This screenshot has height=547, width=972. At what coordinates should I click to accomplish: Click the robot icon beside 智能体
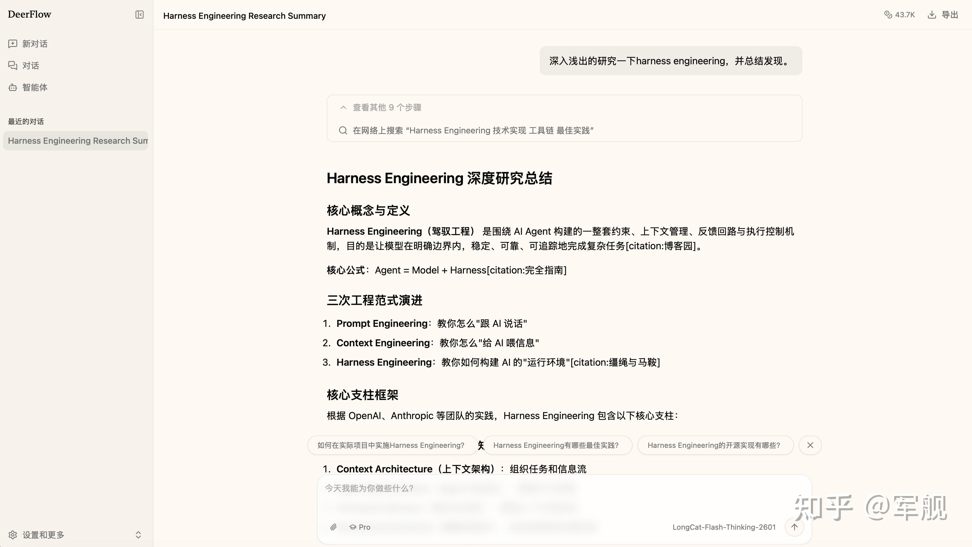(x=12, y=88)
